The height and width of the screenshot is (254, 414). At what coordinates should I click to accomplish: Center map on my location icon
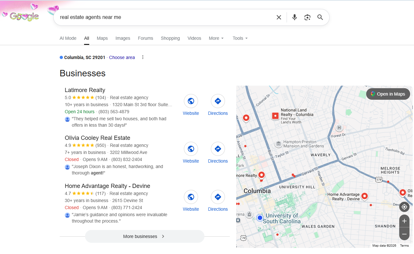pyautogui.click(x=404, y=207)
